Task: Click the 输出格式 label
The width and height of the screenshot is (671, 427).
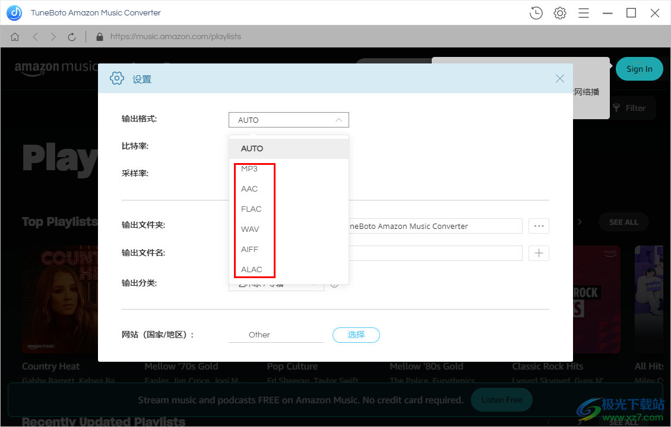Action: tap(139, 119)
